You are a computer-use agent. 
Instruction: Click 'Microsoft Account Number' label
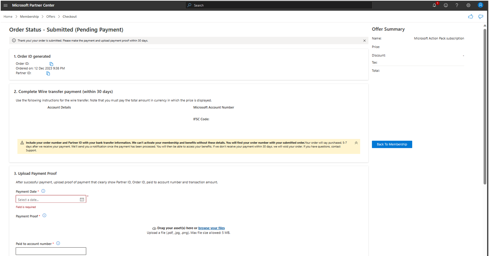pyautogui.click(x=214, y=107)
